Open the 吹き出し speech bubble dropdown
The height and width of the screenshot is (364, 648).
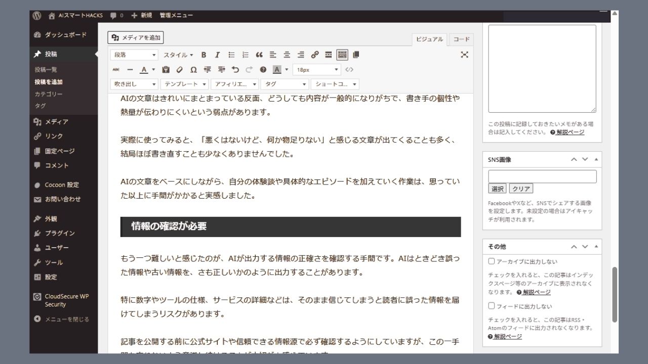coord(134,84)
